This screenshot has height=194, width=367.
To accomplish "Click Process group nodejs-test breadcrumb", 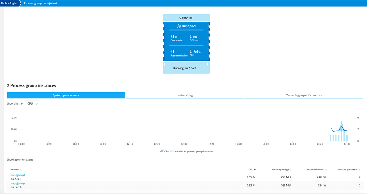I will point(40,3).
